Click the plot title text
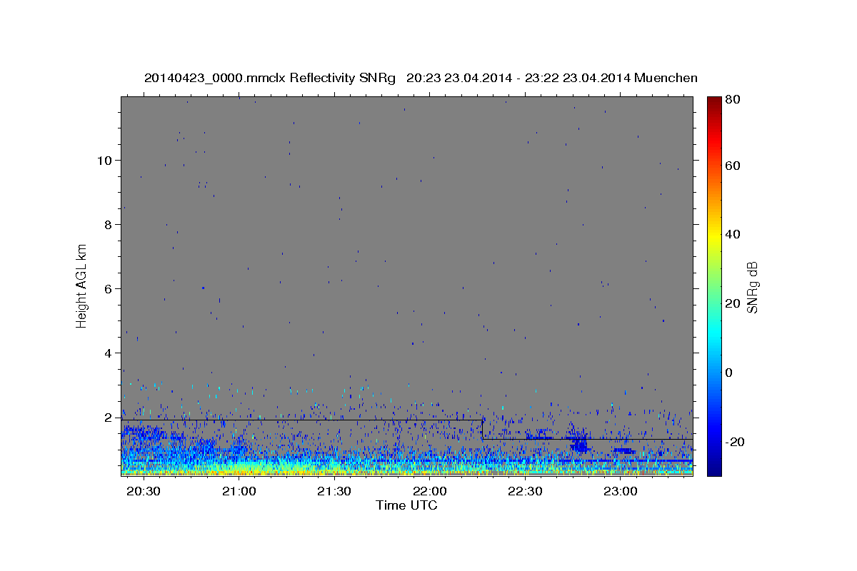 coord(421,78)
